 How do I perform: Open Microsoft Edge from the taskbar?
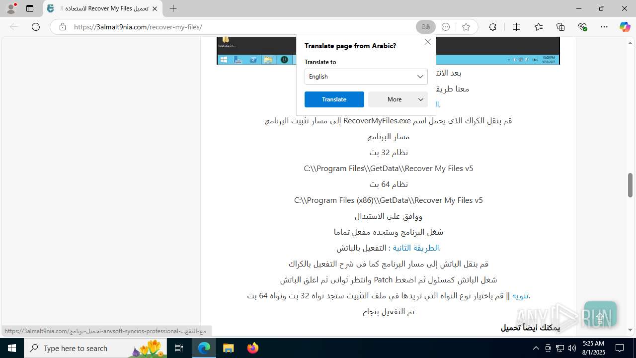point(204,348)
